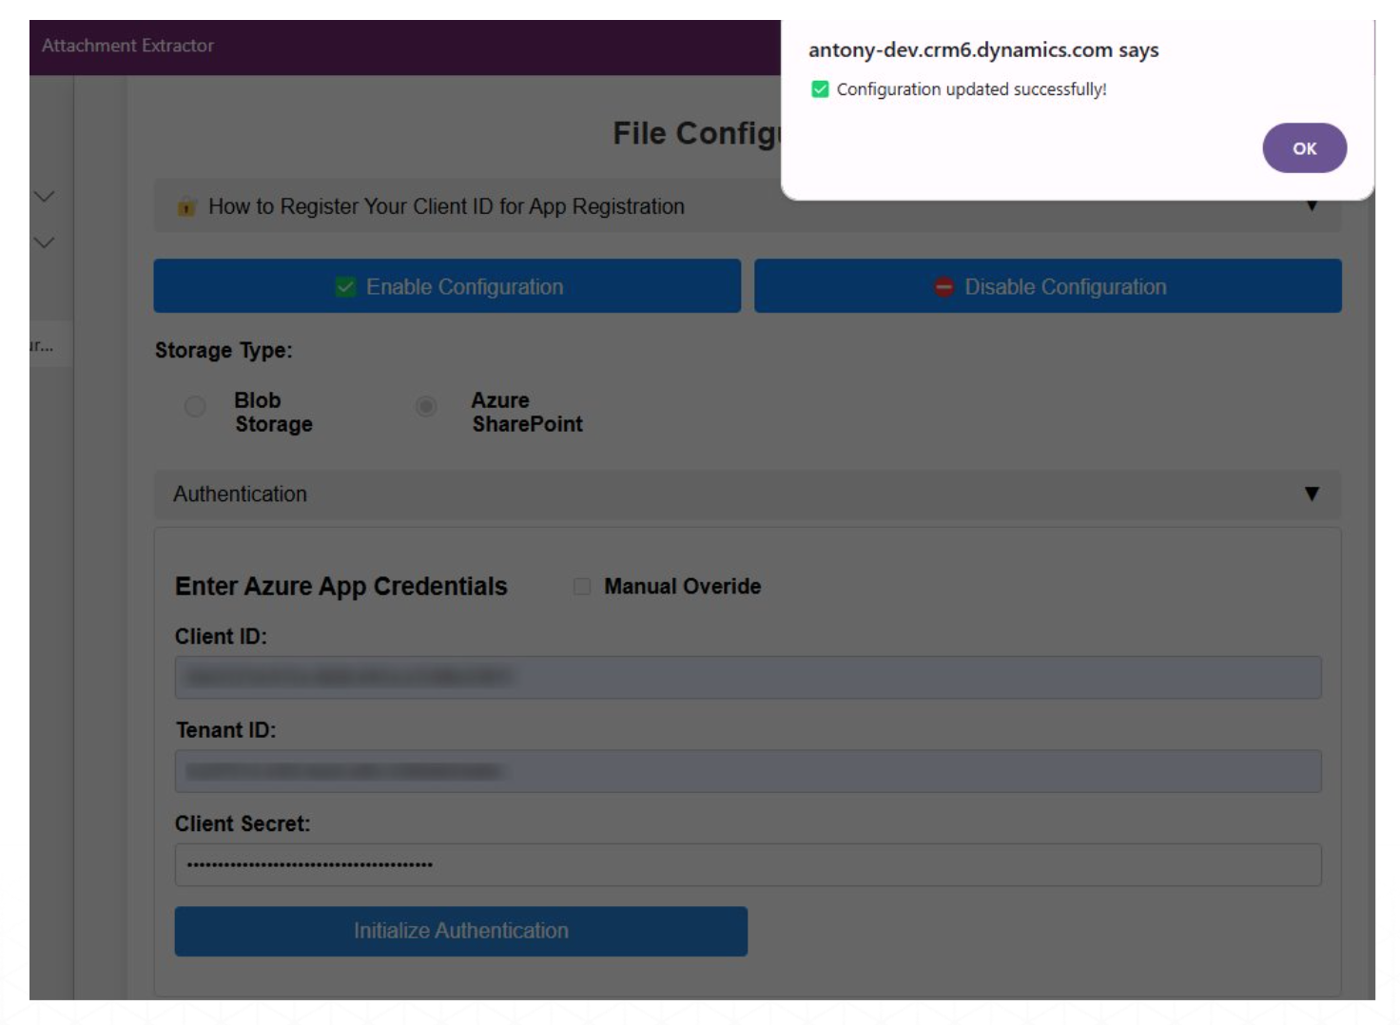
Task: Select the Blob Storage radio button
Action: point(195,407)
